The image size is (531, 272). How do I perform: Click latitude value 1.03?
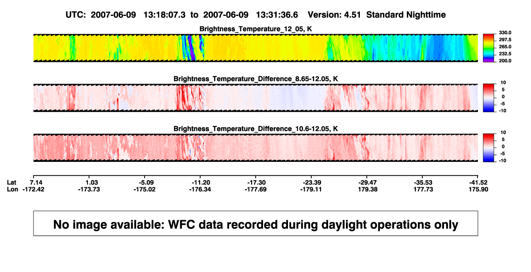click(91, 182)
